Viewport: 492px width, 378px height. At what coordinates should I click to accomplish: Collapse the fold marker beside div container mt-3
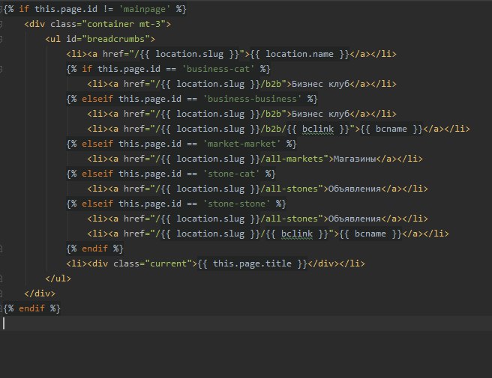pyautogui.click(x=1, y=24)
